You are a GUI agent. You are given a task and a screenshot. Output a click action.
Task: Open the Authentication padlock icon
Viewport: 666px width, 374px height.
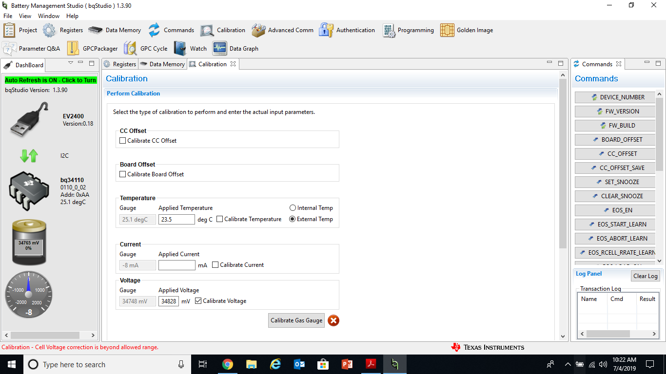(x=326, y=30)
